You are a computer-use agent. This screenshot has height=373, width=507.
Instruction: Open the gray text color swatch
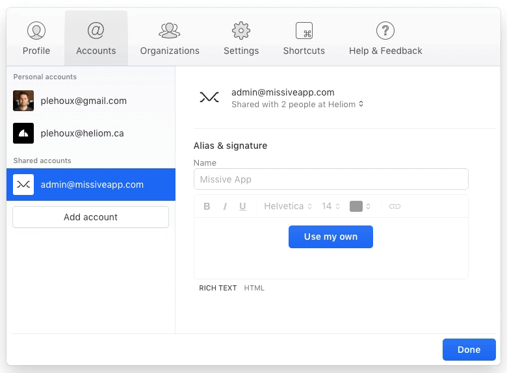coord(356,206)
